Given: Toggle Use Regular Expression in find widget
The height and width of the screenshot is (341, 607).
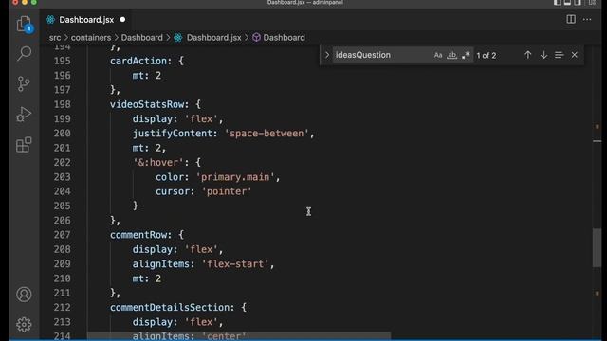Looking at the screenshot, I should point(466,55).
